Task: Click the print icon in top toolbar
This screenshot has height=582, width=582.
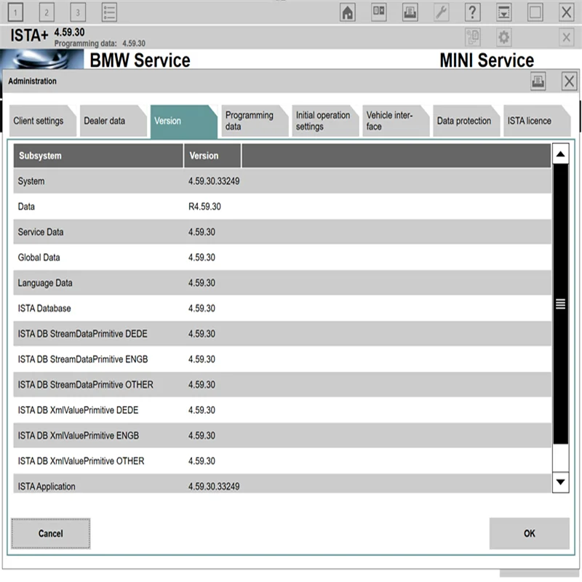Action: [x=410, y=12]
